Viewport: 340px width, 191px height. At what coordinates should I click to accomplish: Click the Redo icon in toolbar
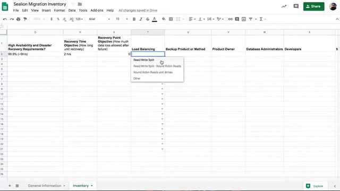tap(12, 19)
